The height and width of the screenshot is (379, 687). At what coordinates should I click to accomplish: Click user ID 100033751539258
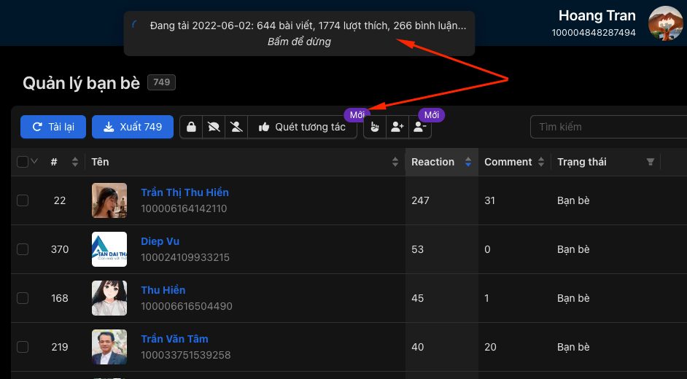point(186,355)
